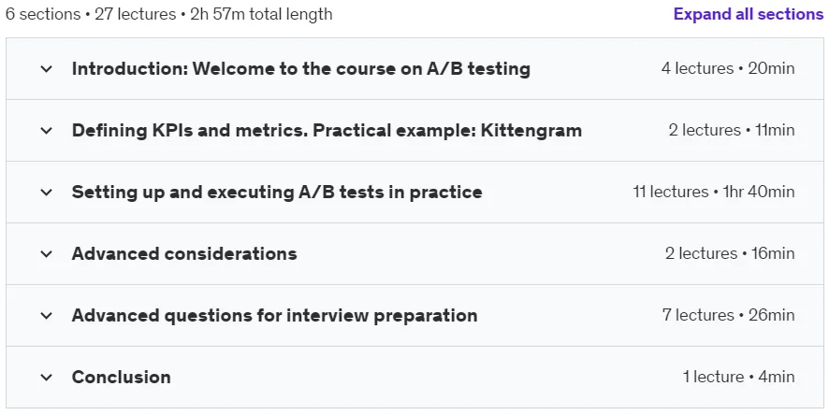Expand Advanced questions for interview chevron
The width and height of the screenshot is (829, 415).
(x=47, y=316)
